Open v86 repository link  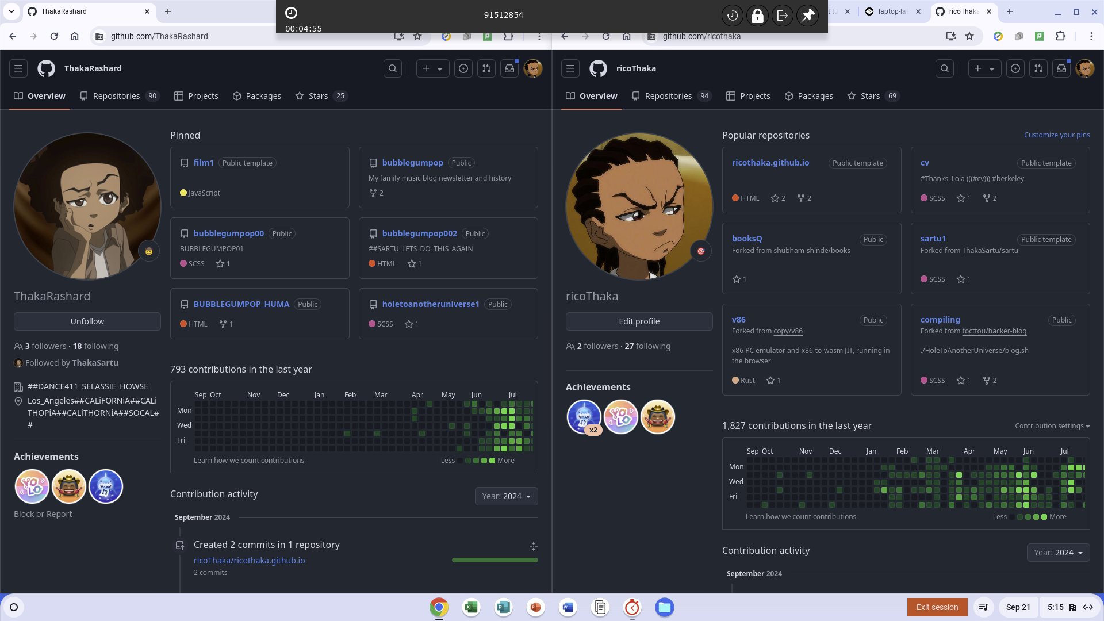coord(739,320)
